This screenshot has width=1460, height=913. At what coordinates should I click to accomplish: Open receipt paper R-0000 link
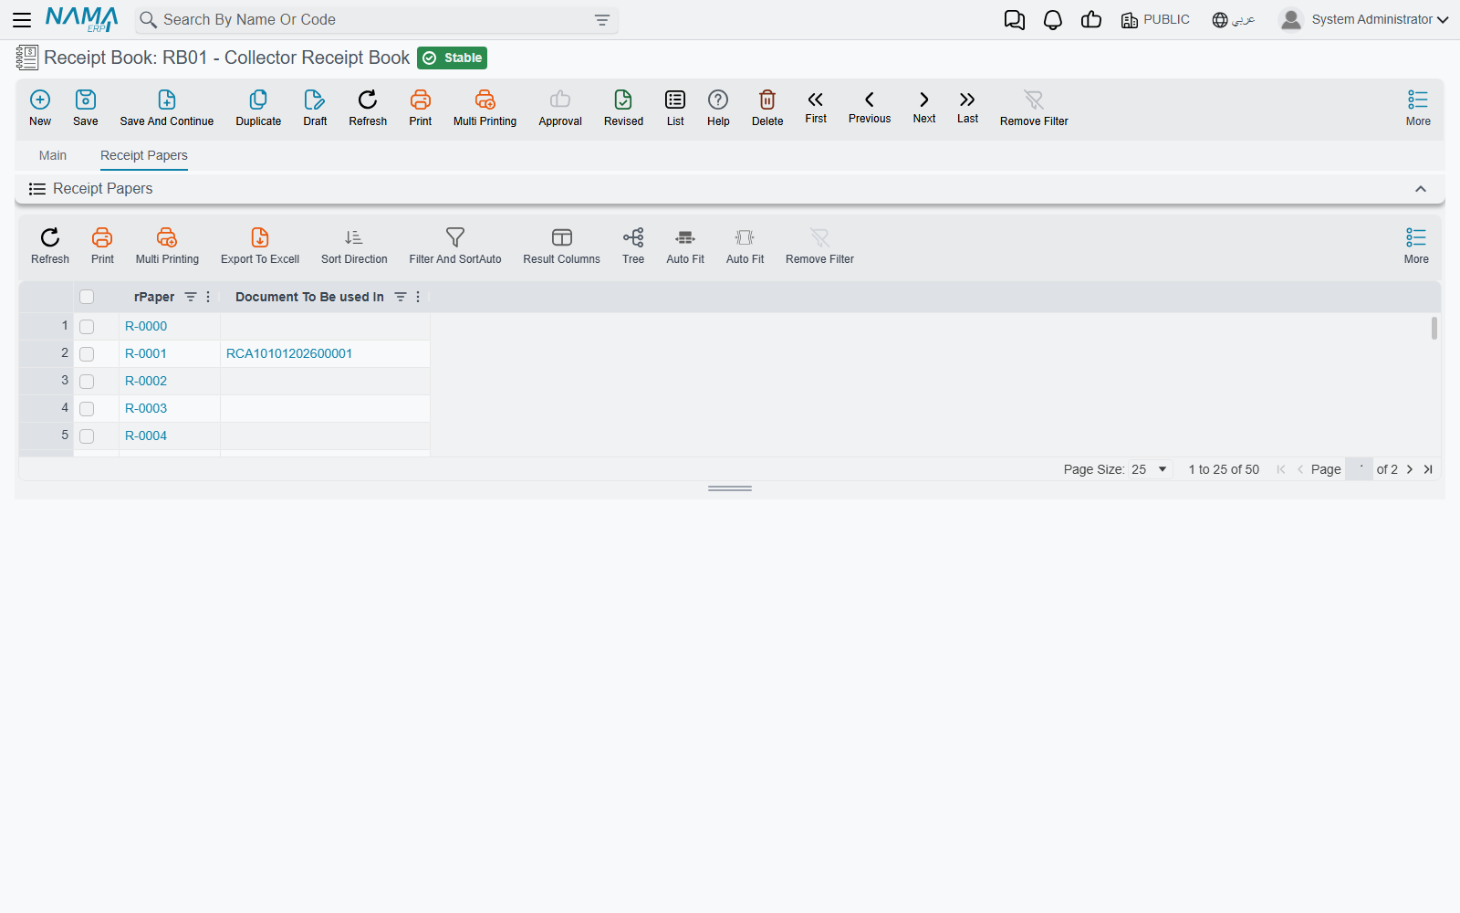click(146, 326)
